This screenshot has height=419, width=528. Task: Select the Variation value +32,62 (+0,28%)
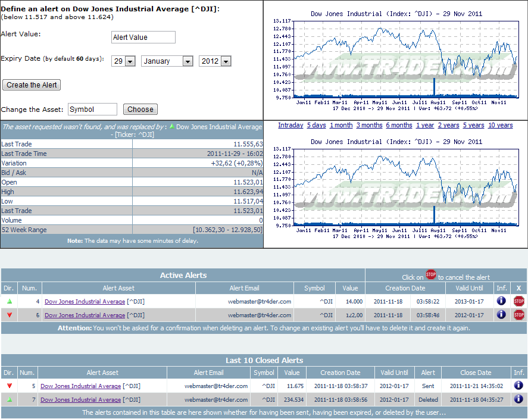[x=237, y=163]
